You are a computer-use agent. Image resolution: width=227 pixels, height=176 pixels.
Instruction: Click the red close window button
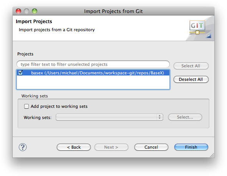[18, 11]
